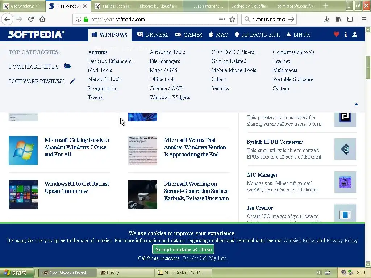Open the Mac section
The height and width of the screenshot is (278, 371).
point(218,35)
